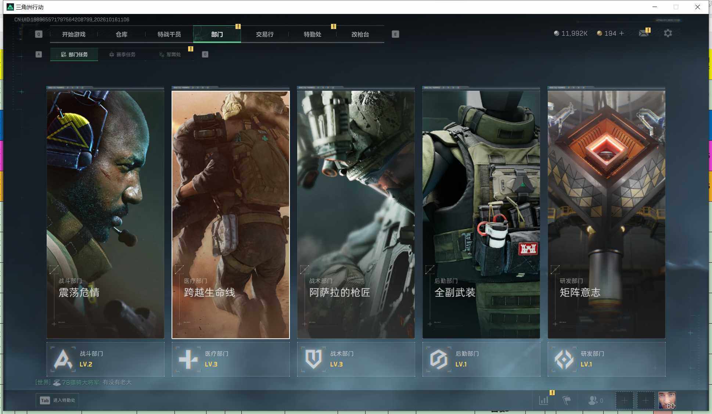The width and height of the screenshot is (712, 414).
Task: Select the 赛季任务 sub-tab
Action: 122,54
